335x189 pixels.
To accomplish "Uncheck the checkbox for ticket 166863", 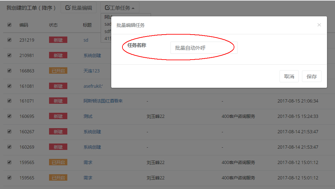I will (9, 70).
